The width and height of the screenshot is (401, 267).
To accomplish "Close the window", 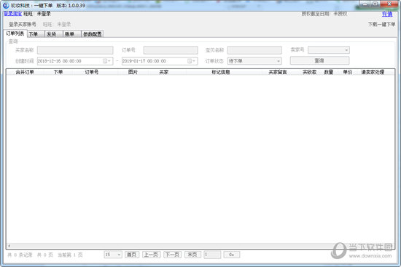I will click(x=390, y=4).
